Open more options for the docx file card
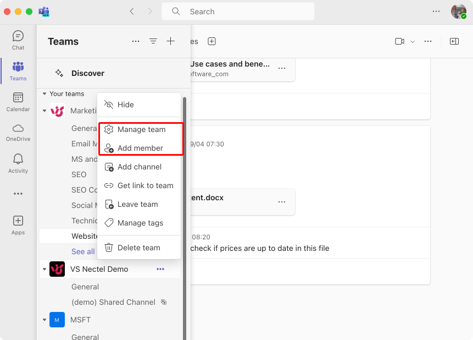Screen dimensions: 473x340 tap(282, 202)
